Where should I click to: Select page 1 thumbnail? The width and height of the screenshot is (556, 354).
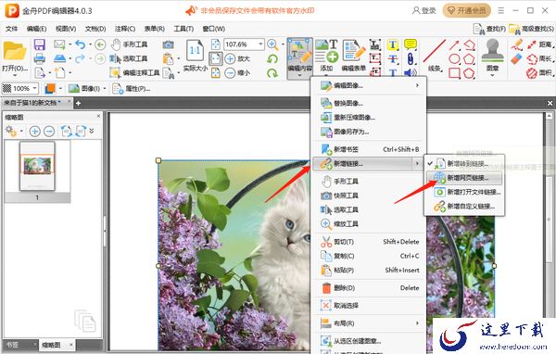click(x=37, y=167)
